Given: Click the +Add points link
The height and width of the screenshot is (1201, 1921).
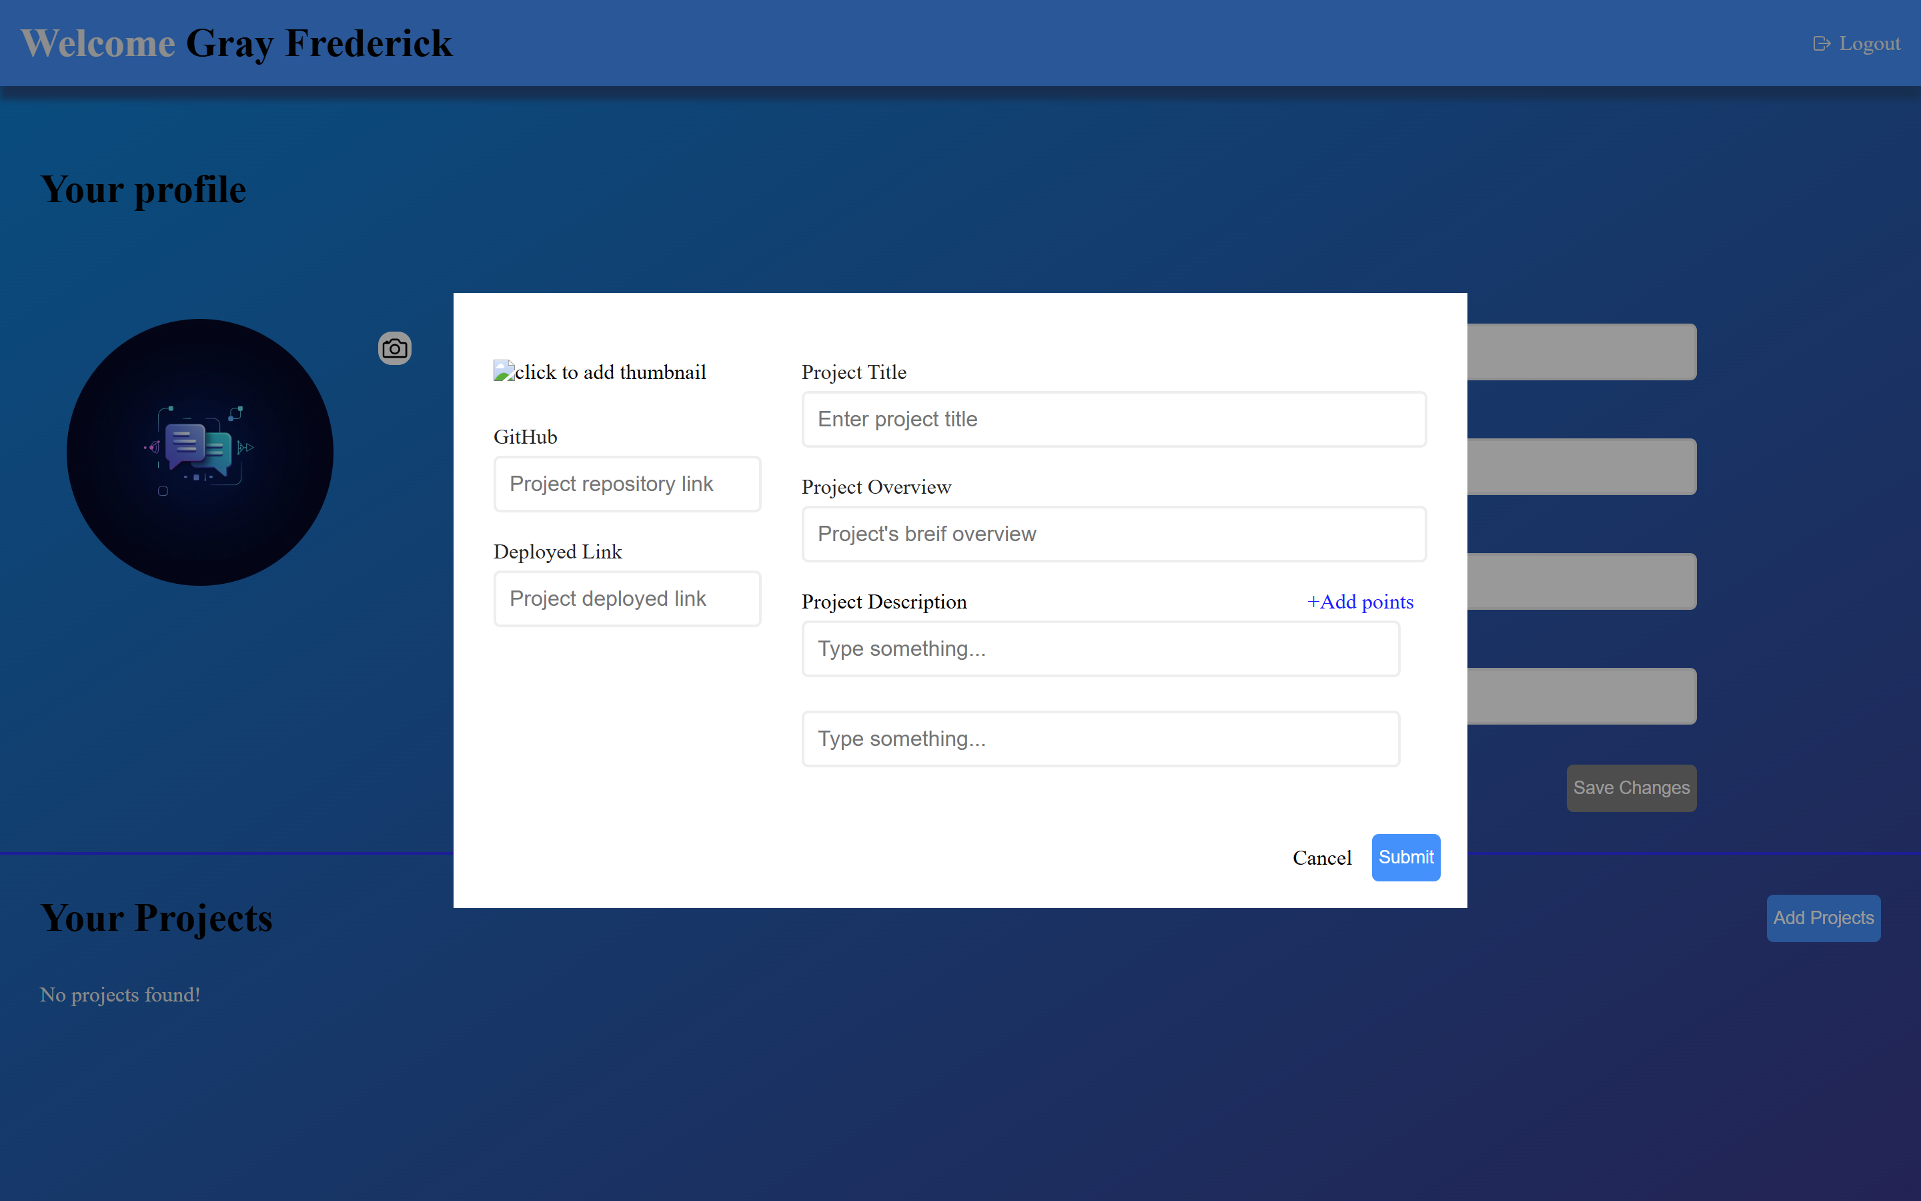Looking at the screenshot, I should click(x=1360, y=602).
